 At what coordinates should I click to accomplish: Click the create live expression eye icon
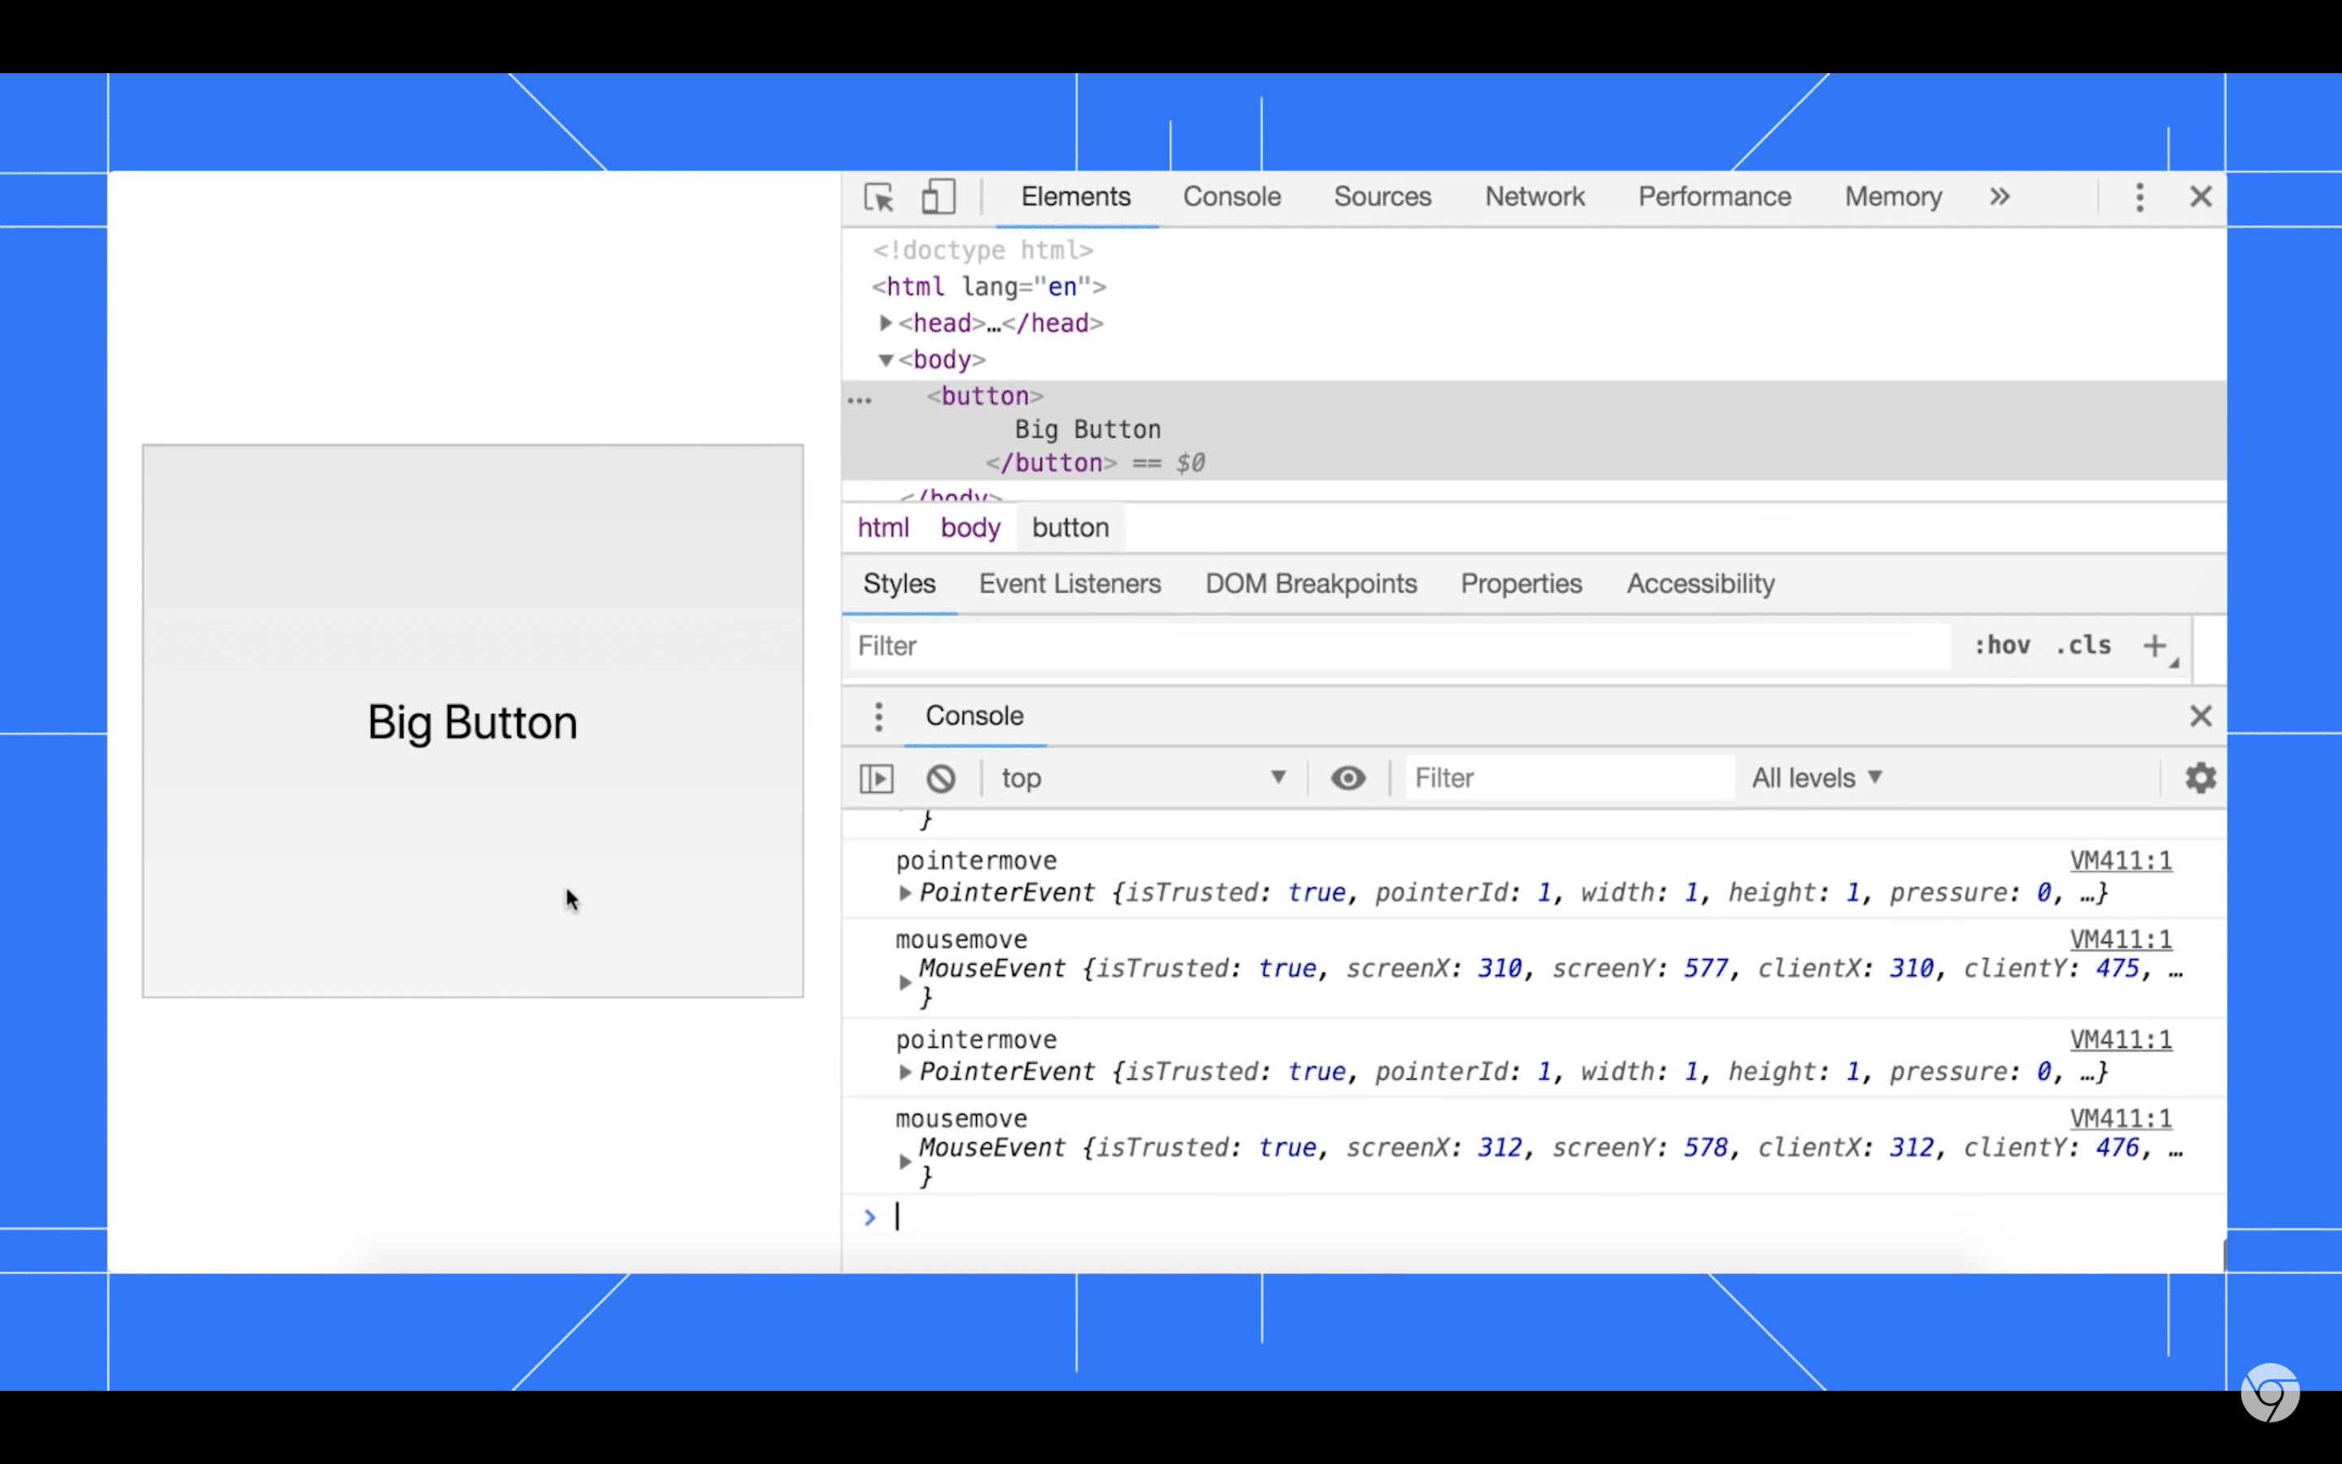tap(1347, 778)
